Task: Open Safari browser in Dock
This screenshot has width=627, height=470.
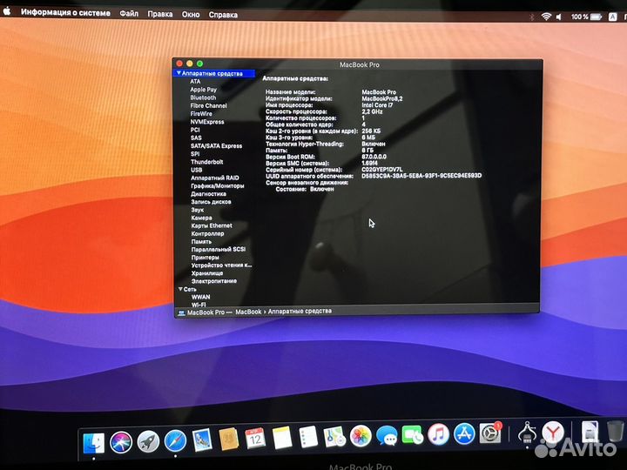Action: click(x=175, y=440)
